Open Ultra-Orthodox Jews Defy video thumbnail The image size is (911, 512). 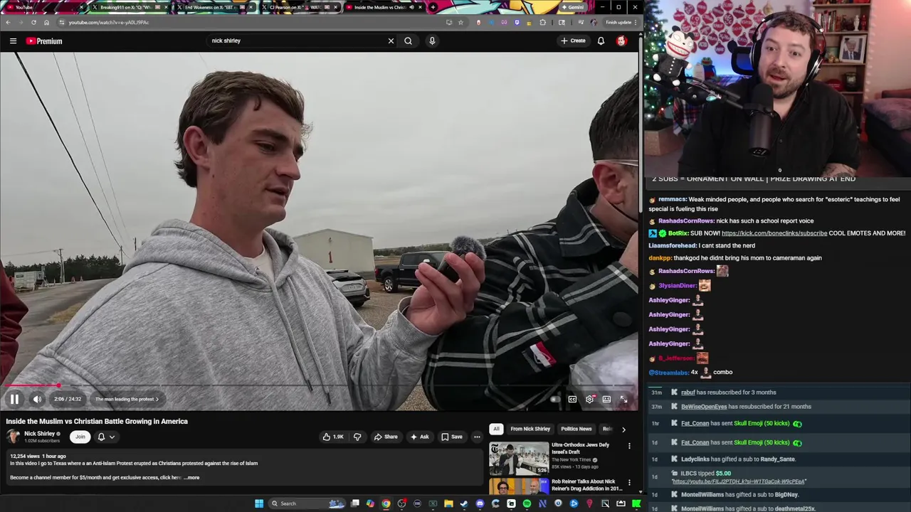click(x=518, y=459)
